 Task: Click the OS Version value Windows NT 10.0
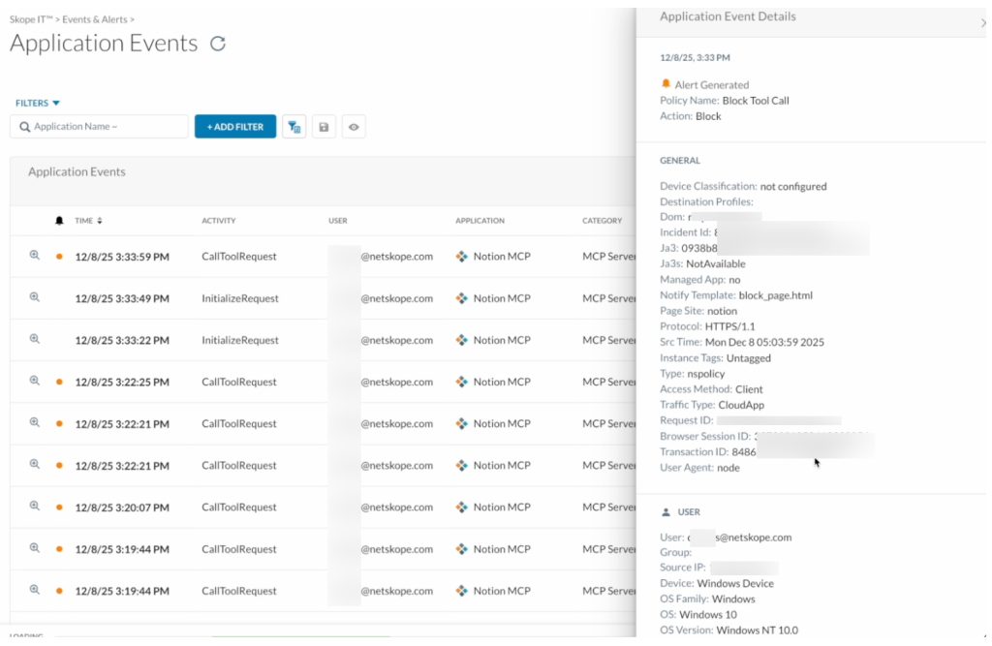click(x=758, y=631)
